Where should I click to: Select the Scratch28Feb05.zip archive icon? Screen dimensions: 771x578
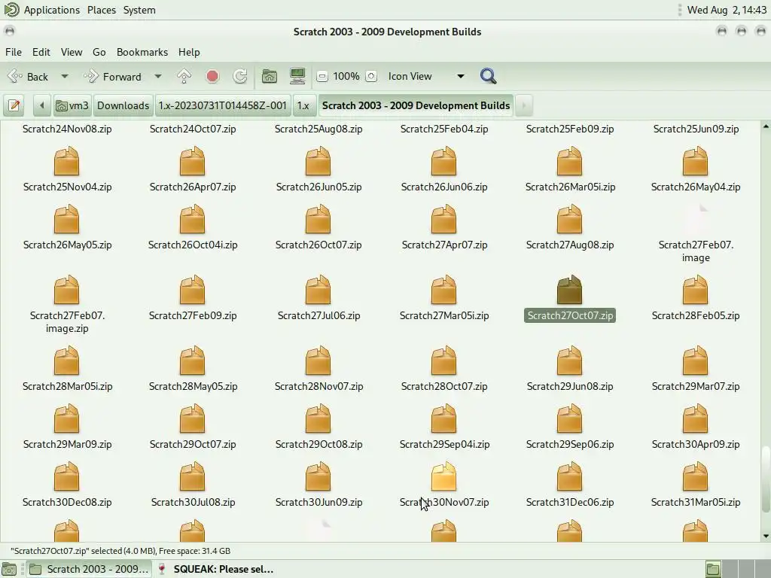pos(696,290)
